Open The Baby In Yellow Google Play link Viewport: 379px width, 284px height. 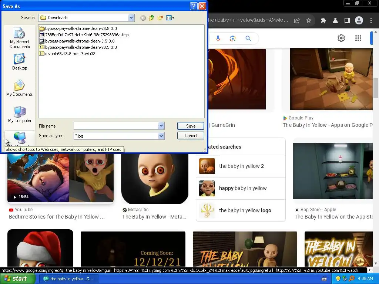click(x=328, y=125)
